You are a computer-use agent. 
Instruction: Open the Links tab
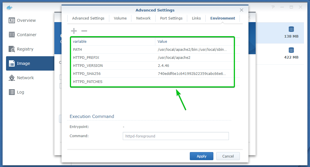tap(196, 18)
